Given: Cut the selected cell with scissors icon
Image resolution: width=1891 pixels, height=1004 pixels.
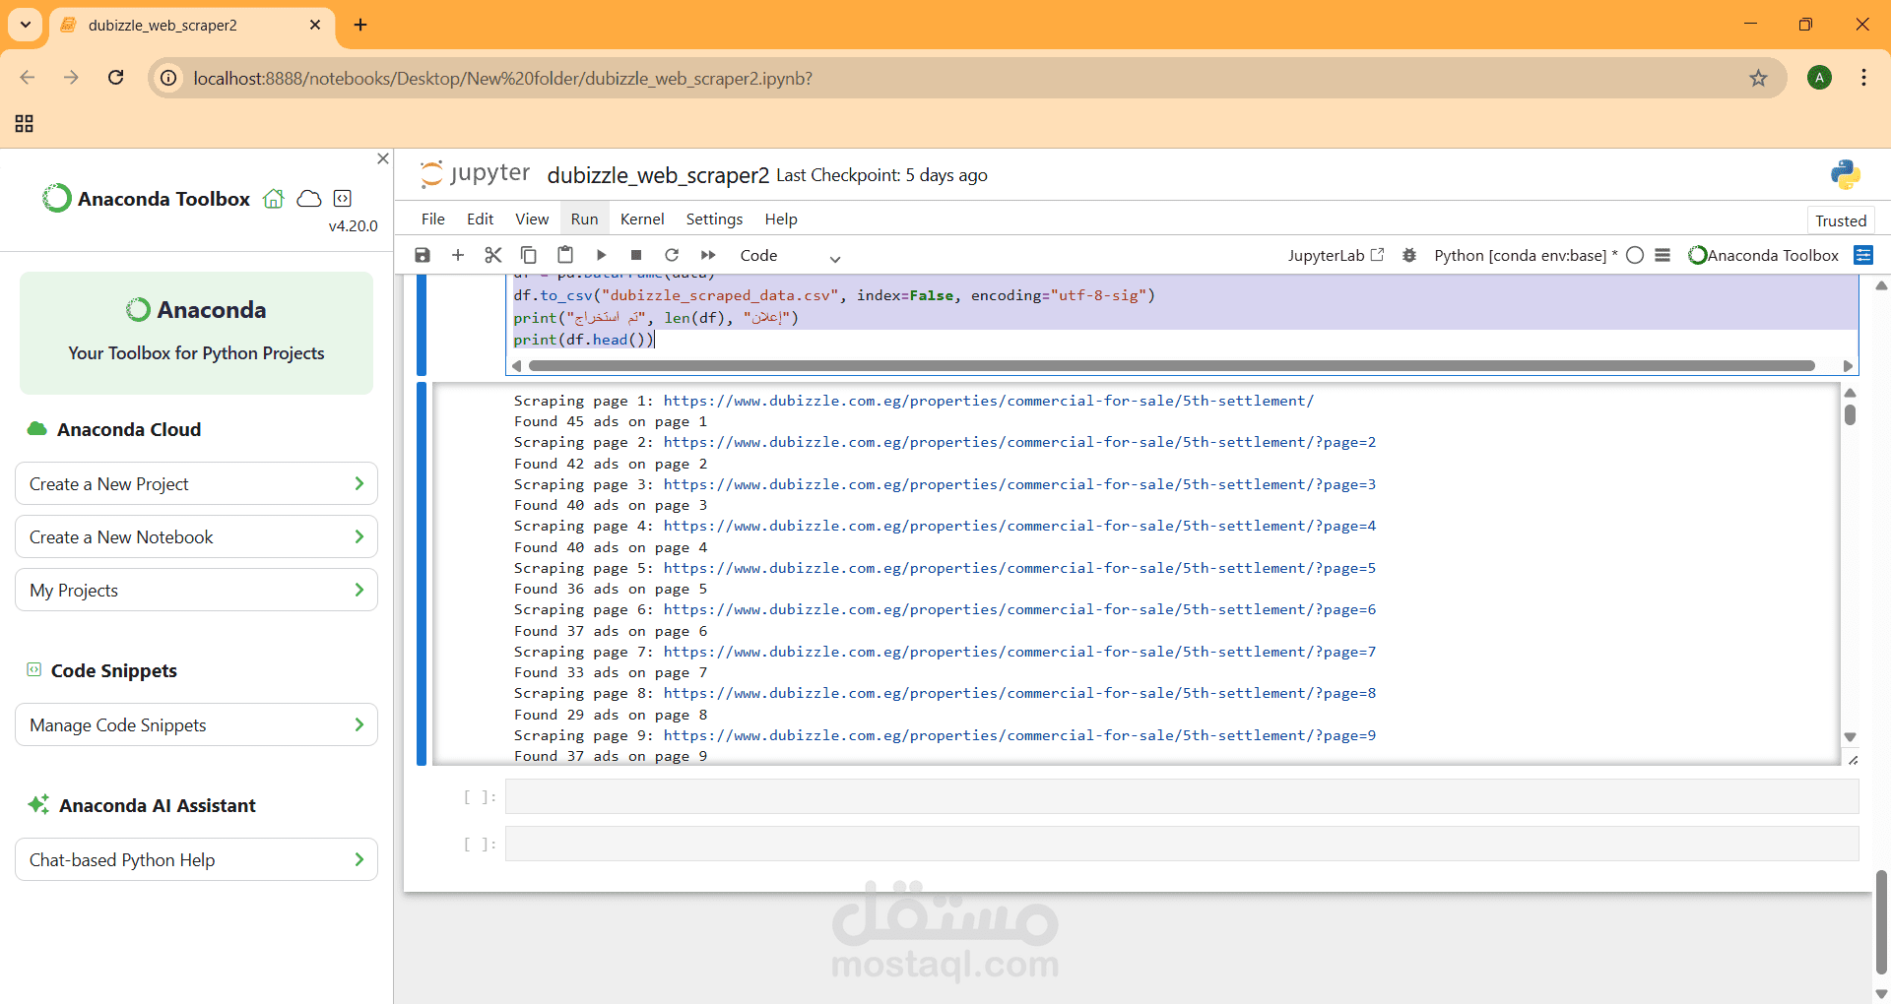Looking at the screenshot, I should pos(493,255).
